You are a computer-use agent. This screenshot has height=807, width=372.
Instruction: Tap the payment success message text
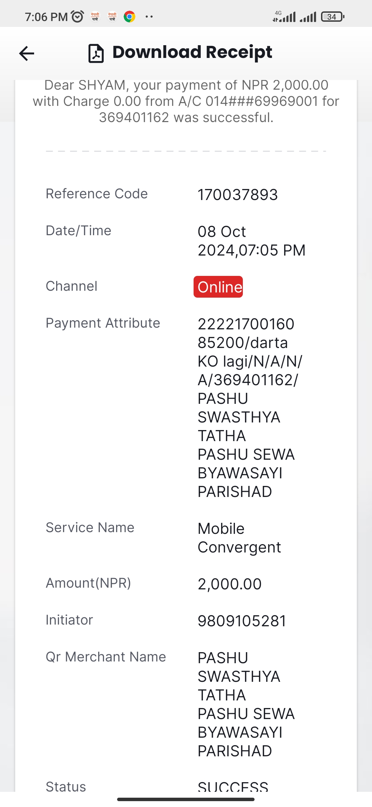coord(186,101)
